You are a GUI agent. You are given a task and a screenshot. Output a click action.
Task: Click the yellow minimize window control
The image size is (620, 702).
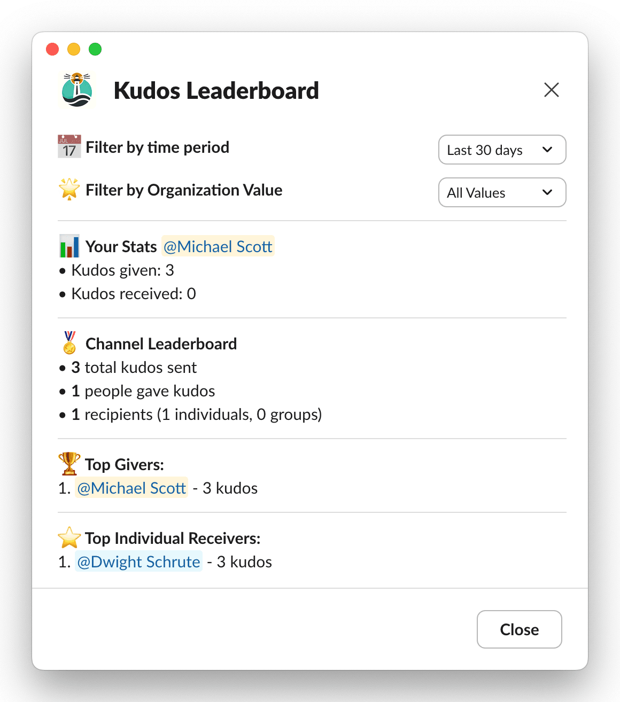73,49
